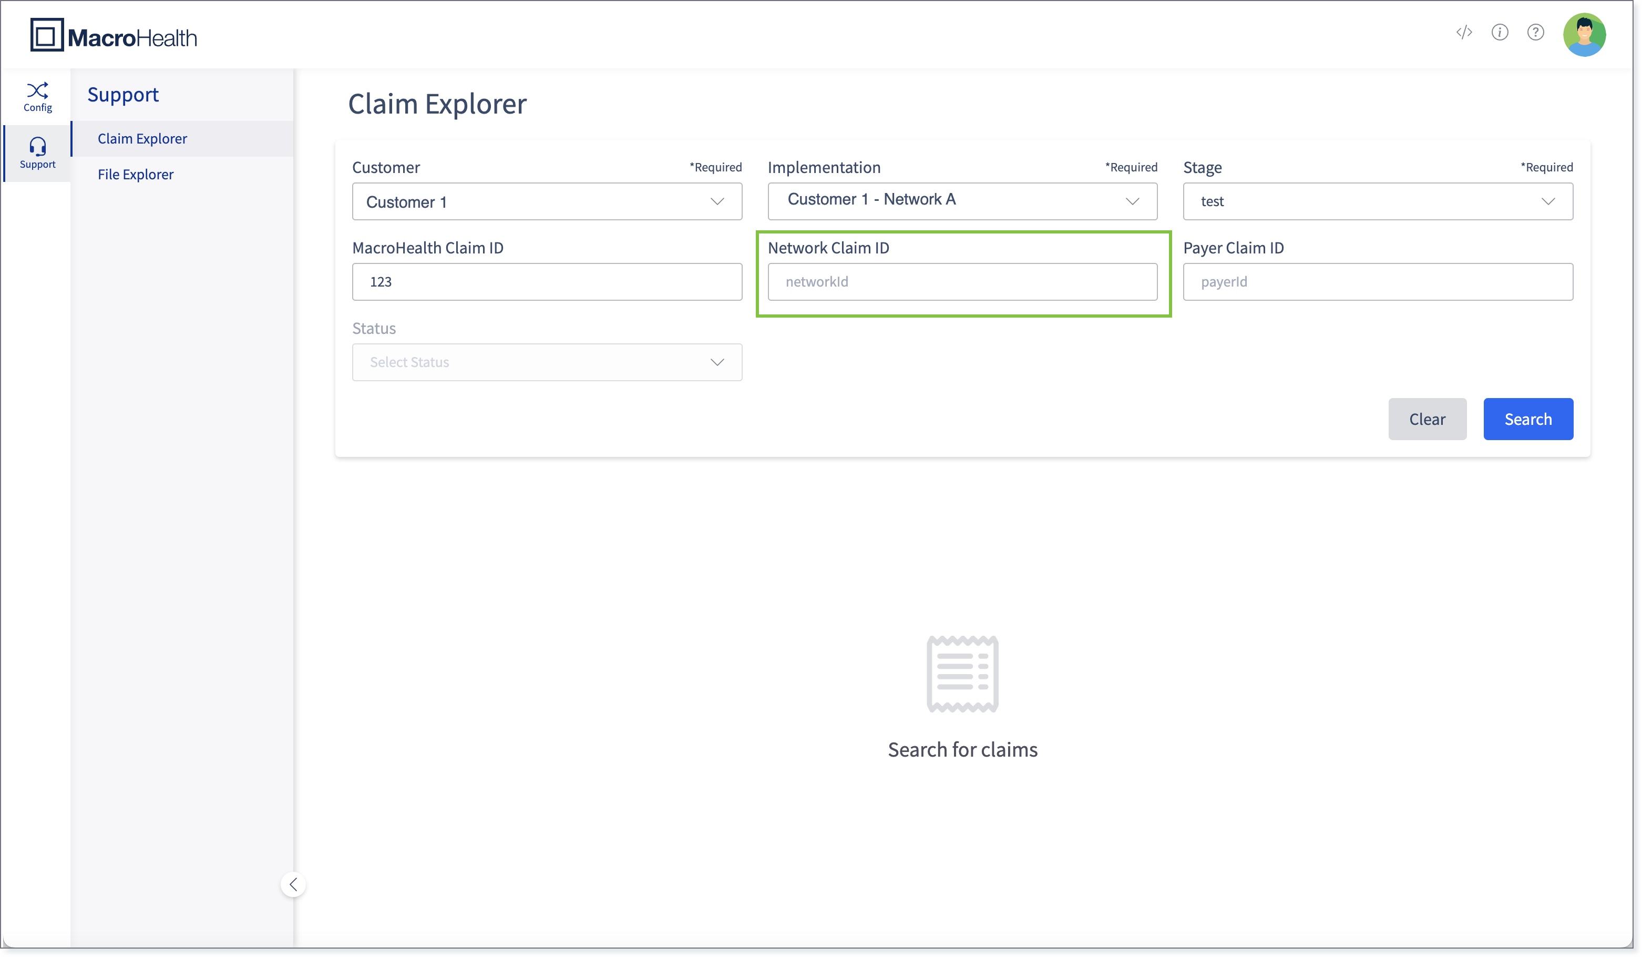
Task: Click the 'Implementation' field label
Action: pos(824,168)
